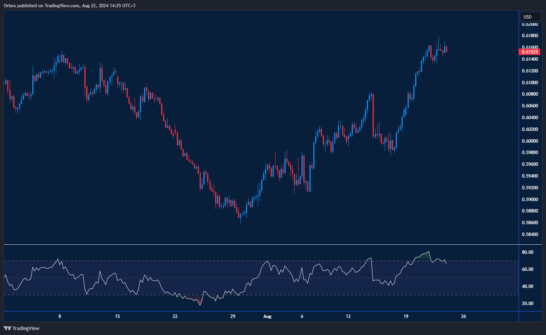Select the 0.60600 price axis label

tap(530, 106)
